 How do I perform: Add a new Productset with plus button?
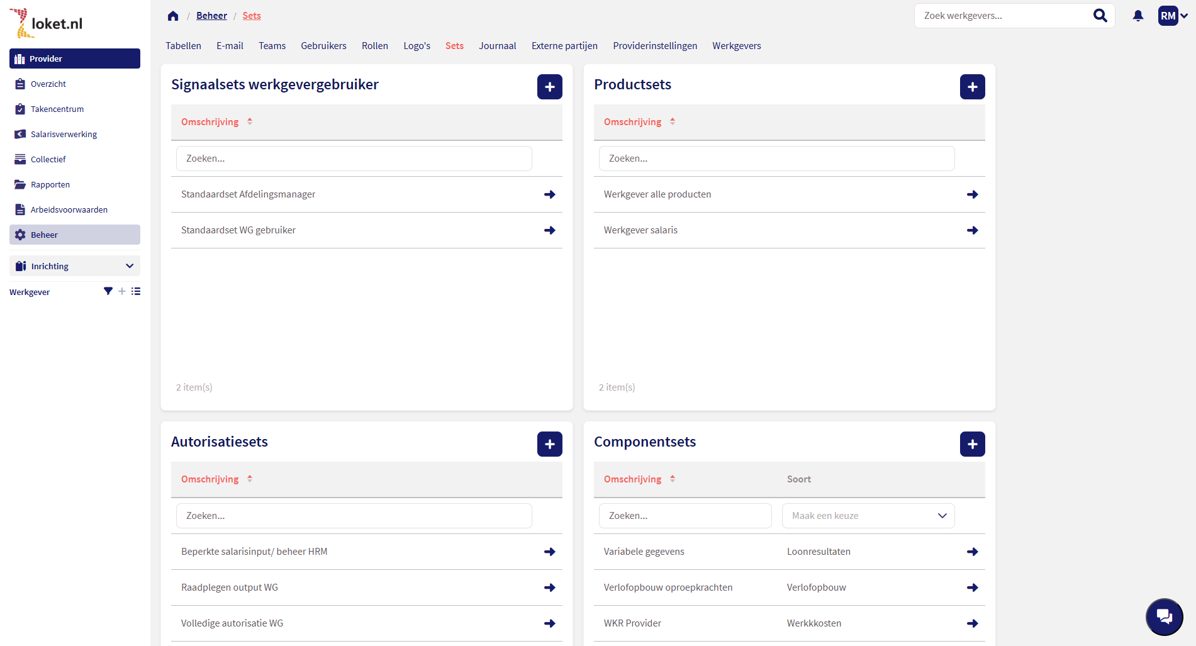click(x=972, y=87)
